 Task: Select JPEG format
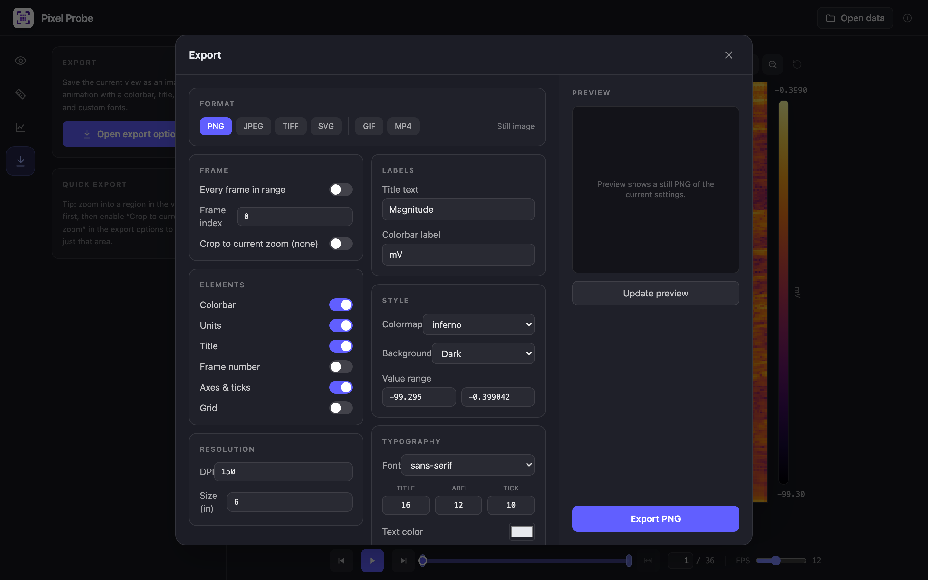tap(253, 126)
